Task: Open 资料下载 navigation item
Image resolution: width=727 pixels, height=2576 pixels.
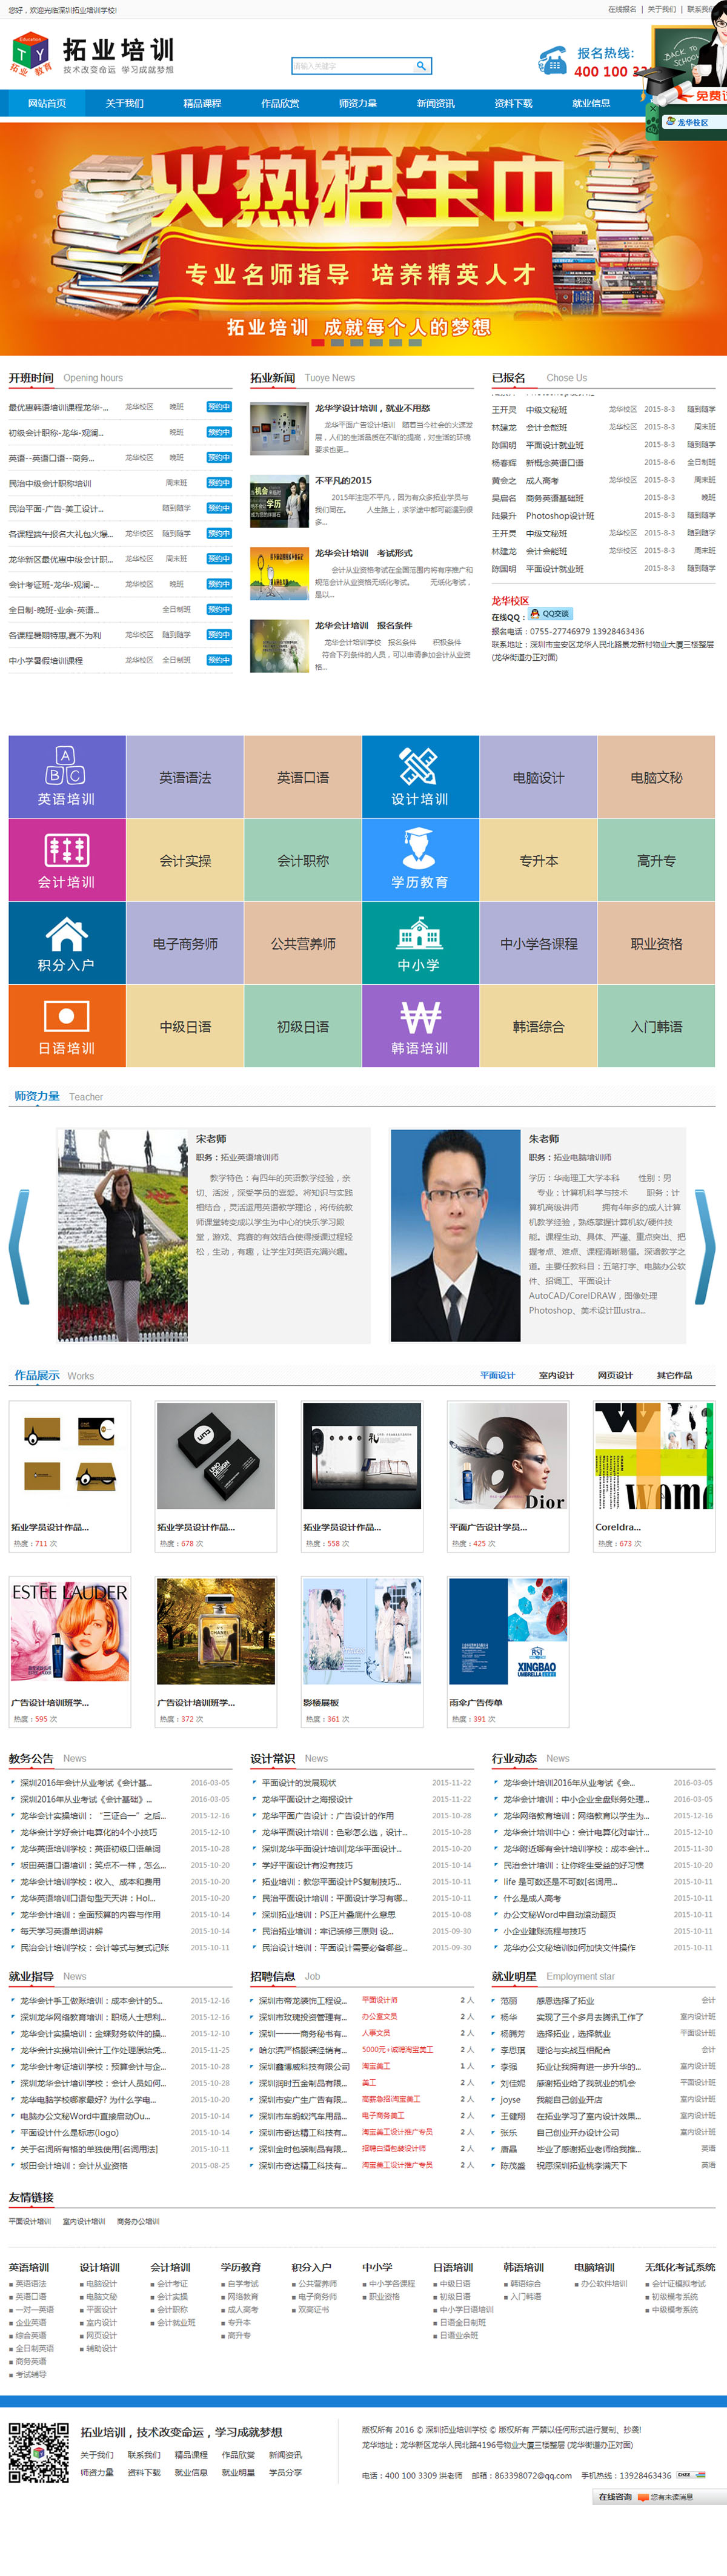Action: pyautogui.click(x=514, y=103)
